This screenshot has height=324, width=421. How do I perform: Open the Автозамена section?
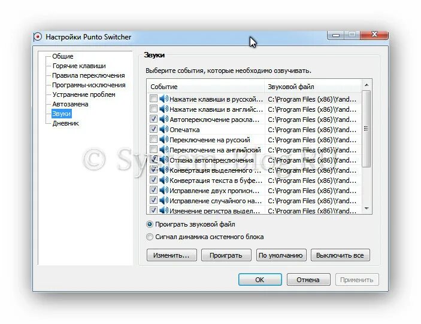pyautogui.click(x=70, y=104)
